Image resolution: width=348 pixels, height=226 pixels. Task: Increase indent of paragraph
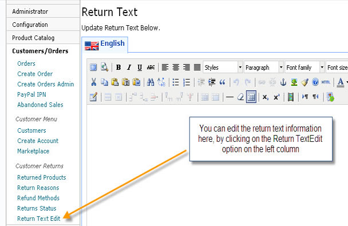click(x=212, y=82)
